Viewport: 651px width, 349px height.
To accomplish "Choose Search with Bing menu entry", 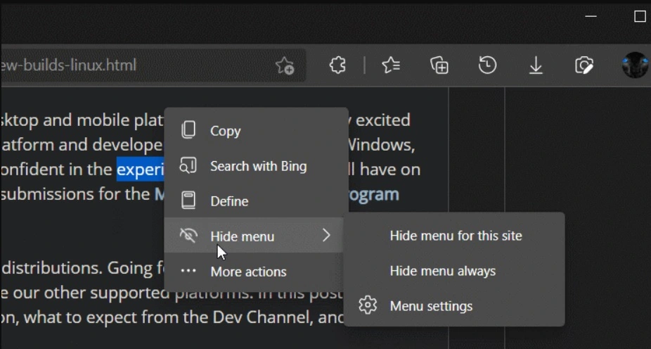I will (258, 166).
